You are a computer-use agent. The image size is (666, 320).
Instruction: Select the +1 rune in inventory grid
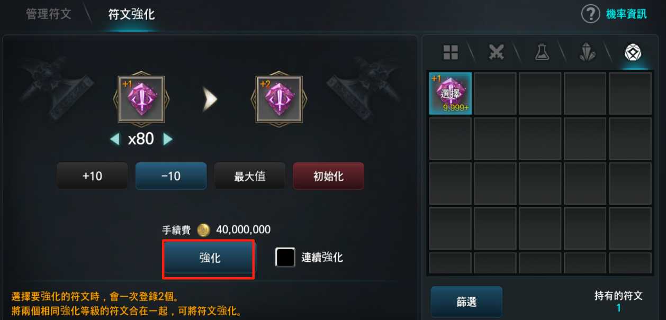point(450,93)
